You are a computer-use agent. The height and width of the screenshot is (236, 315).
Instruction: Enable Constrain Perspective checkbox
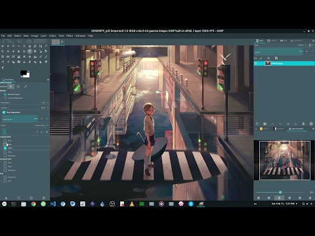5,155
